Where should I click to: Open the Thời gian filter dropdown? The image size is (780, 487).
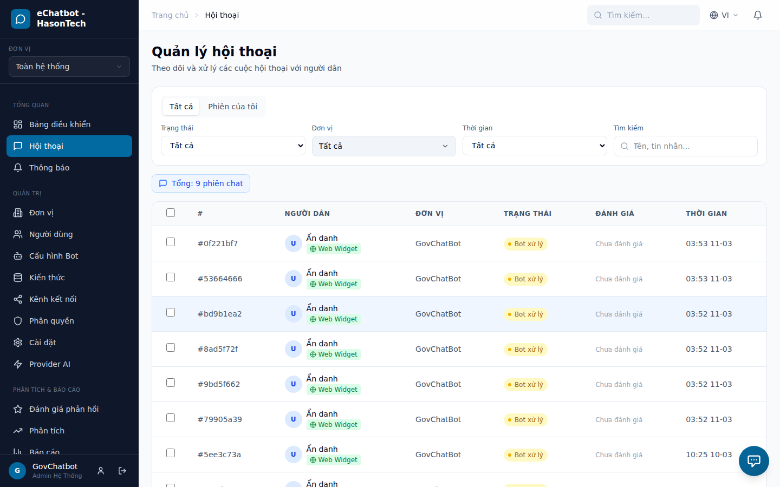point(534,146)
